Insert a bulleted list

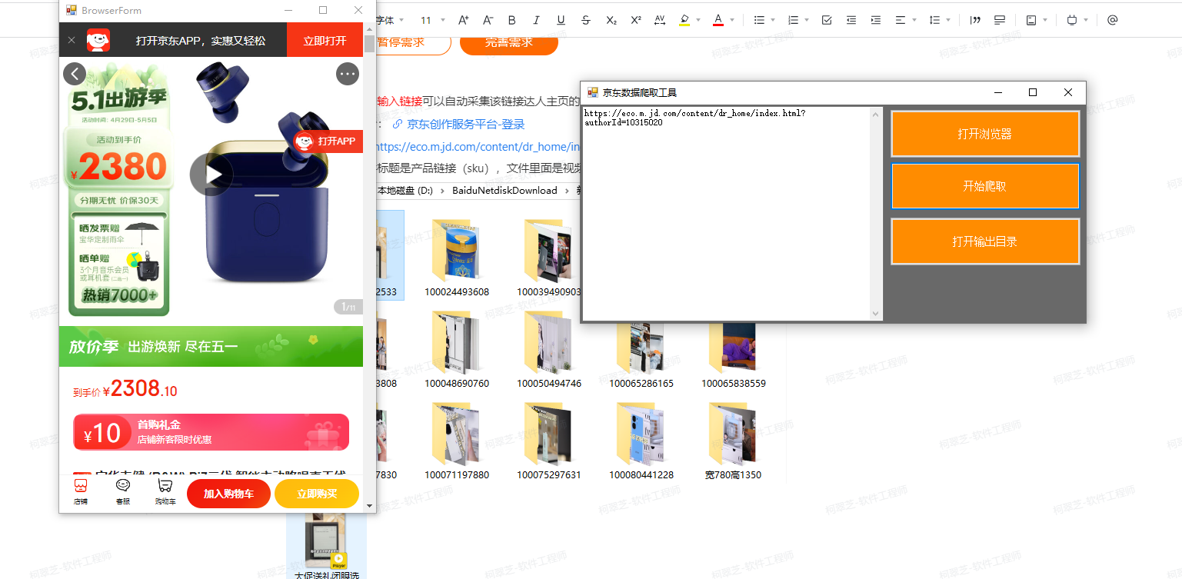coord(759,20)
